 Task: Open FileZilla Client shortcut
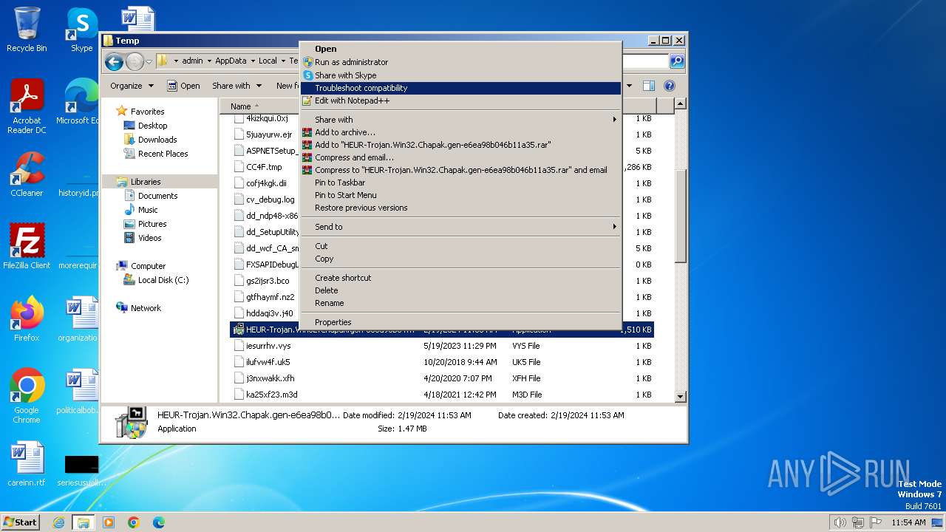point(27,246)
